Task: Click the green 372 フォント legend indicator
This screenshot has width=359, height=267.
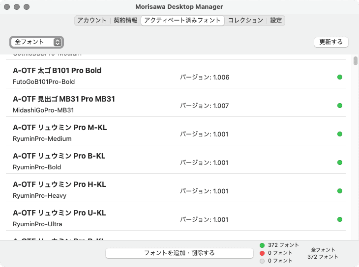Action: click(x=262, y=245)
